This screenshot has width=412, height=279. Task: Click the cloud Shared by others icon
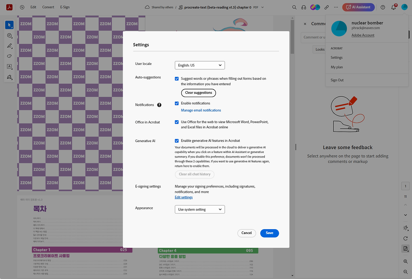tap(147, 7)
